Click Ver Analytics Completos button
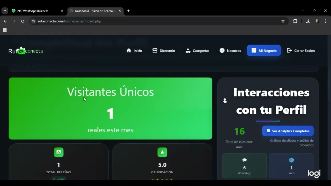Image resolution: width=331 pixels, height=186 pixels. [288, 131]
